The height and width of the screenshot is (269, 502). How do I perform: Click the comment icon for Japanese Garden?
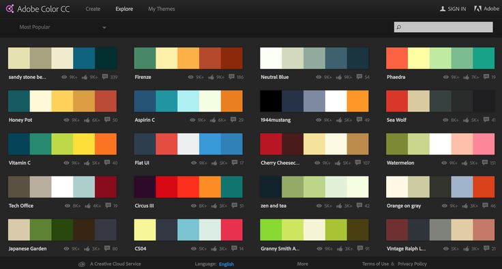point(107,248)
